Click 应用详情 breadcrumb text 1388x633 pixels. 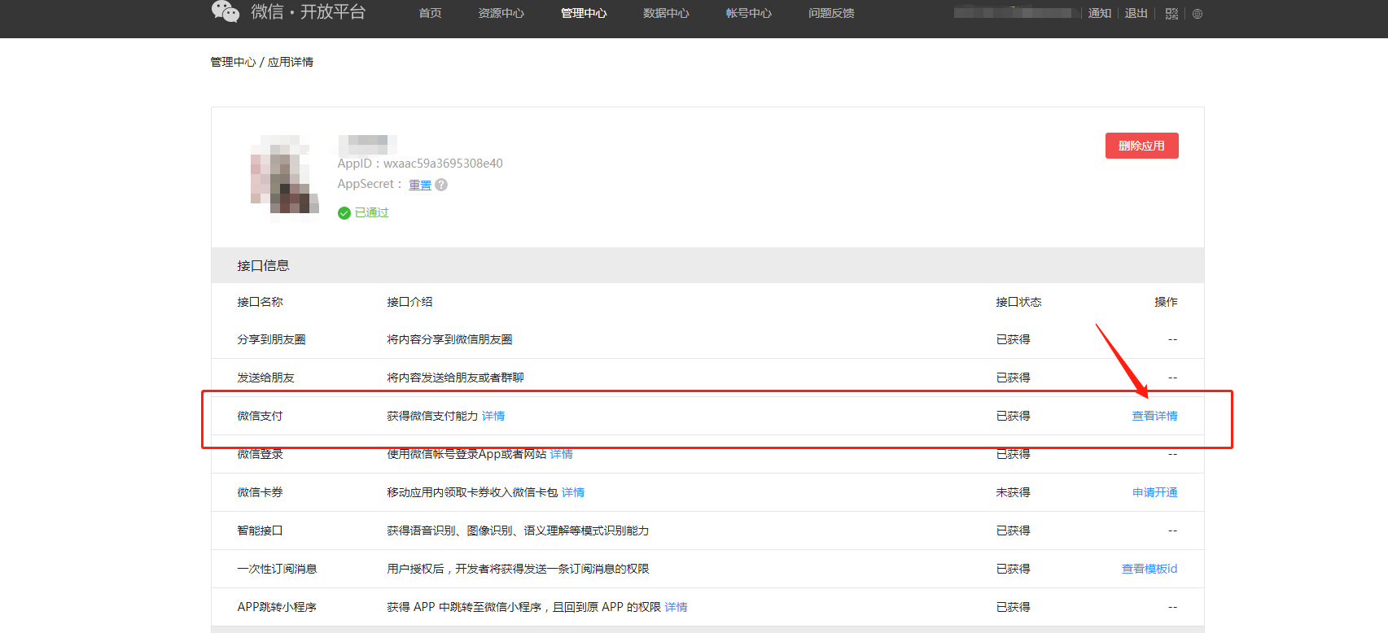point(291,62)
